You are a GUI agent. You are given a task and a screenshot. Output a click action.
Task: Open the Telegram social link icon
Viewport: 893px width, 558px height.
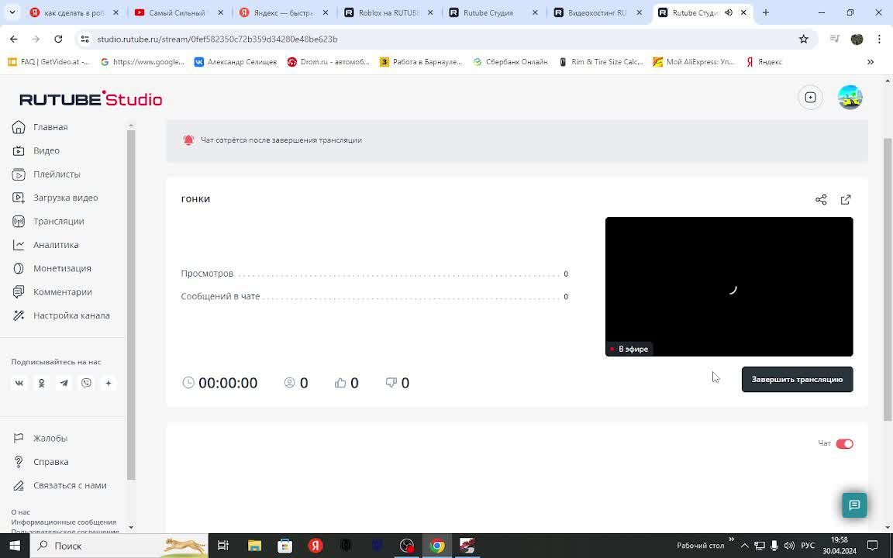coord(64,383)
